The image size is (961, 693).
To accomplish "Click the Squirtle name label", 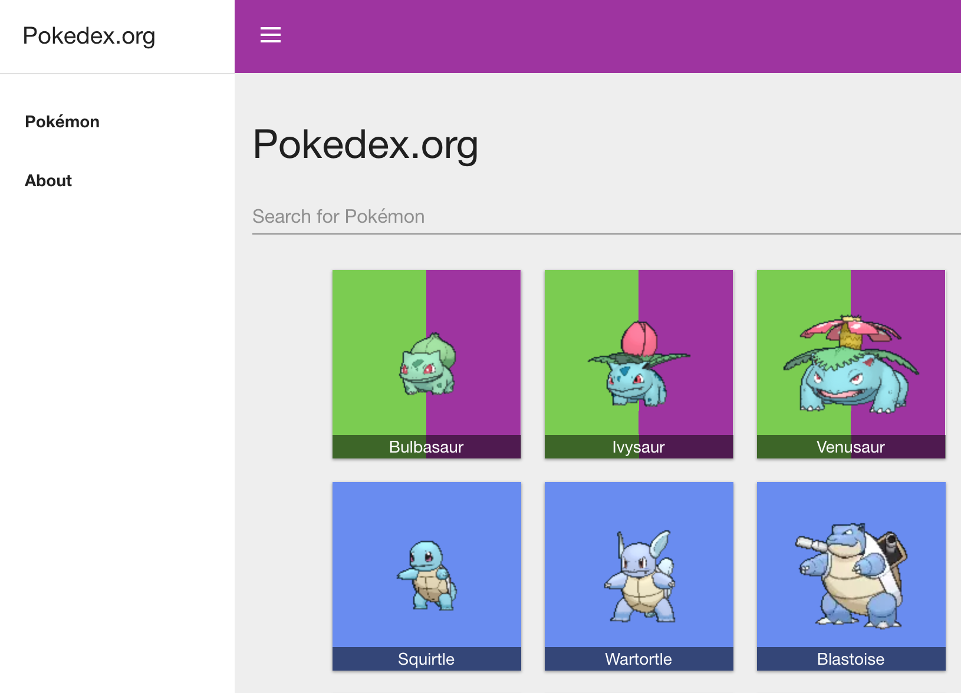I will (426, 659).
